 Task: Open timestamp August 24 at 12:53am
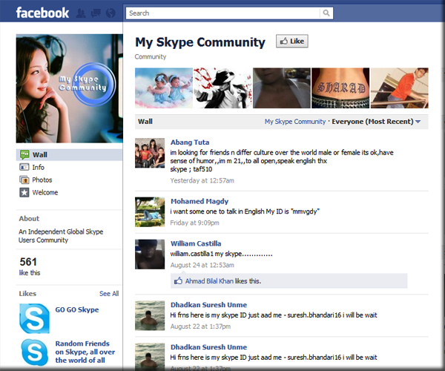(x=202, y=265)
